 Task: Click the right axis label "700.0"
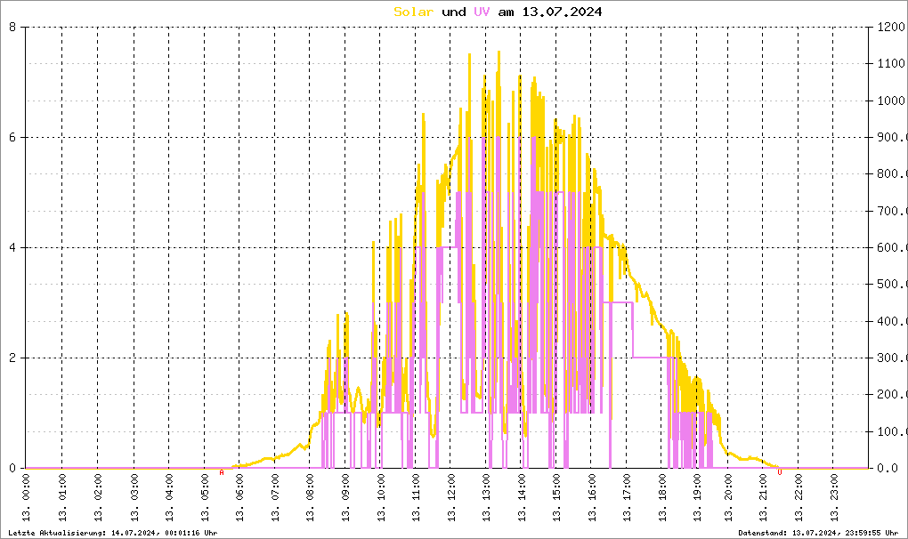pos(892,211)
